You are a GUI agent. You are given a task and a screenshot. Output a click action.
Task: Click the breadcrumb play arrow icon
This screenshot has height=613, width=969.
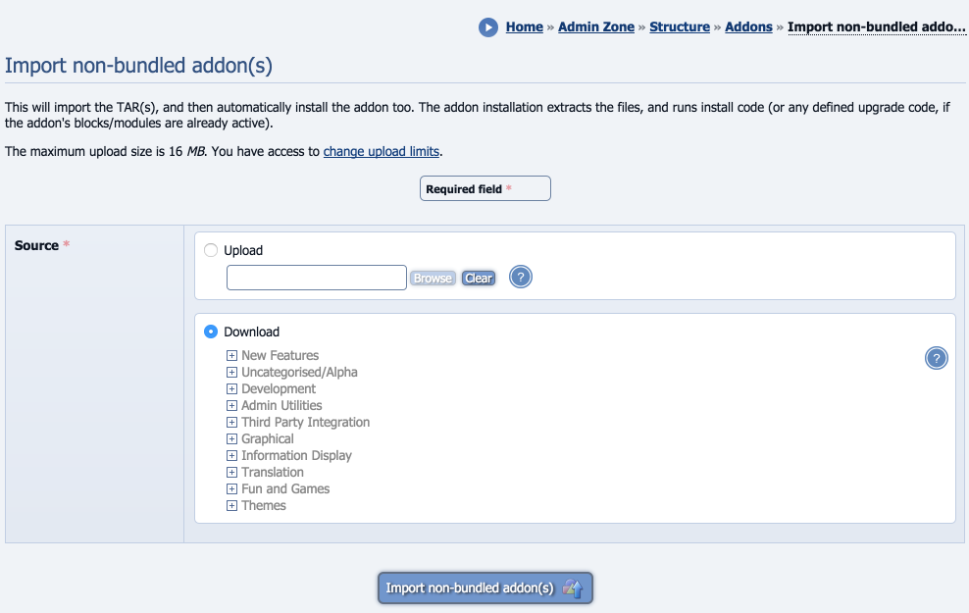coord(488,27)
